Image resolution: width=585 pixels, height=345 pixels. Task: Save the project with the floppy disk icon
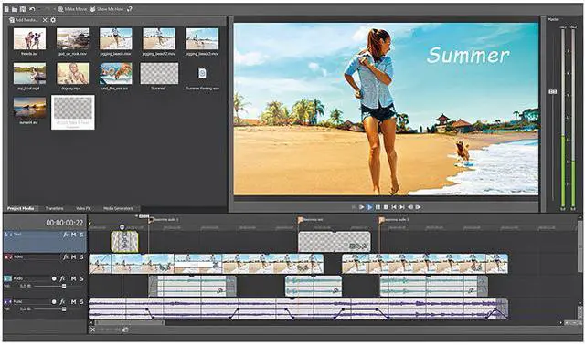[23, 9]
